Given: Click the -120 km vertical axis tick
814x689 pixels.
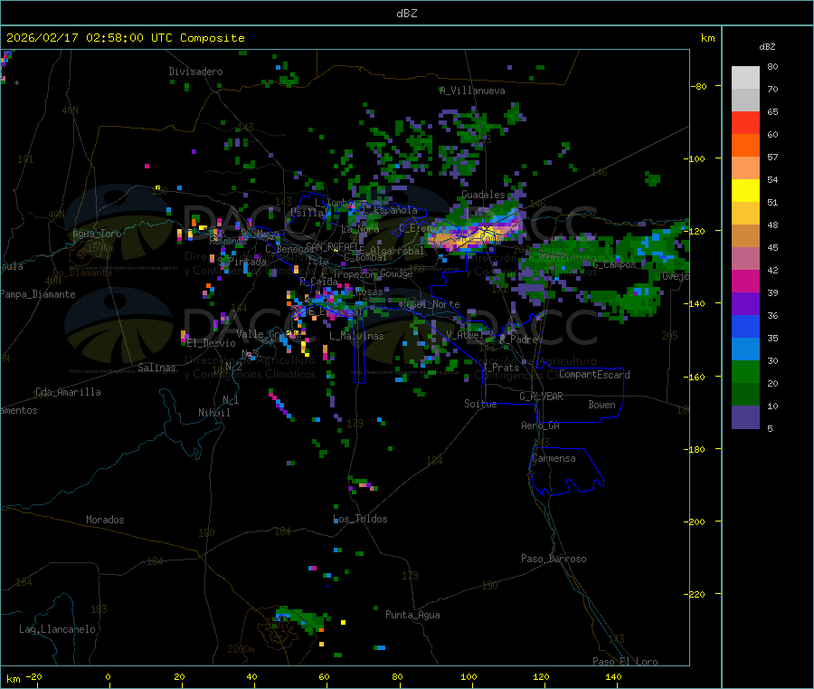Looking at the screenshot, I should pos(696,231).
